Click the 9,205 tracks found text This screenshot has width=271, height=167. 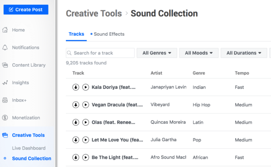tap(86, 63)
